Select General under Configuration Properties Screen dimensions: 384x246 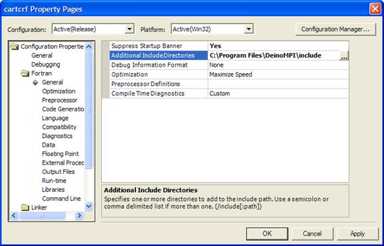42,55
